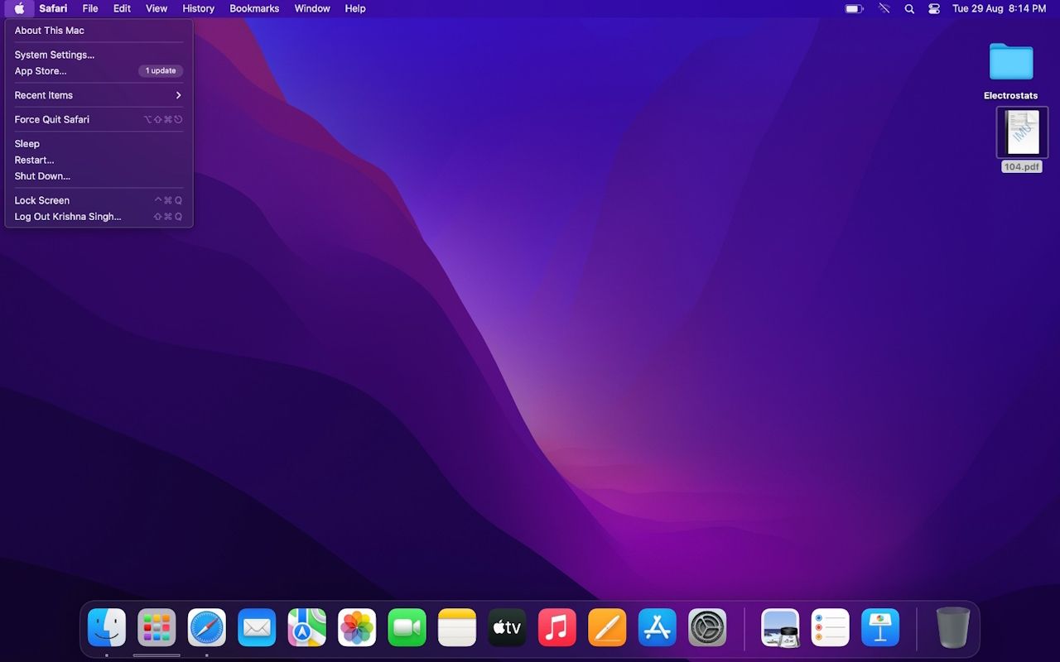Select the 104.pdf file thumbnail
This screenshot has height=662, width=1060.
pyautogui.click(x=1022, y=132)
